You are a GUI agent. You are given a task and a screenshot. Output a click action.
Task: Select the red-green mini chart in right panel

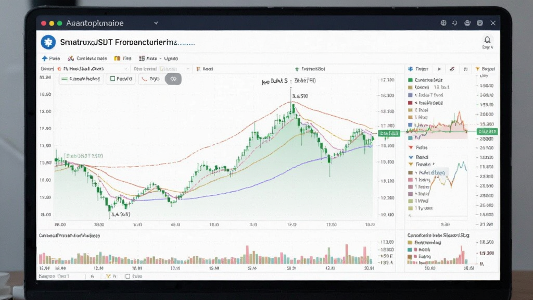(437, 126)
